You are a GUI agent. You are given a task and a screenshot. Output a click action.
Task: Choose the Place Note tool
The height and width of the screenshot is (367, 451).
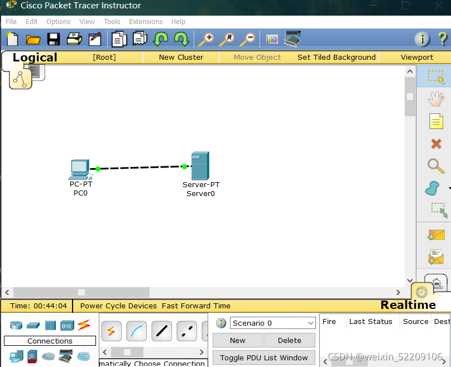tap(436, 121)
